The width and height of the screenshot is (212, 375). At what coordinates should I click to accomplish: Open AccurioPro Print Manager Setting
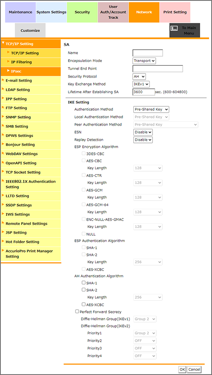(x=31, y=254)
